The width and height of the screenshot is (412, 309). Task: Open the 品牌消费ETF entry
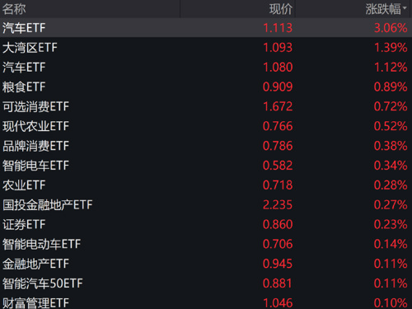point(206,146)
